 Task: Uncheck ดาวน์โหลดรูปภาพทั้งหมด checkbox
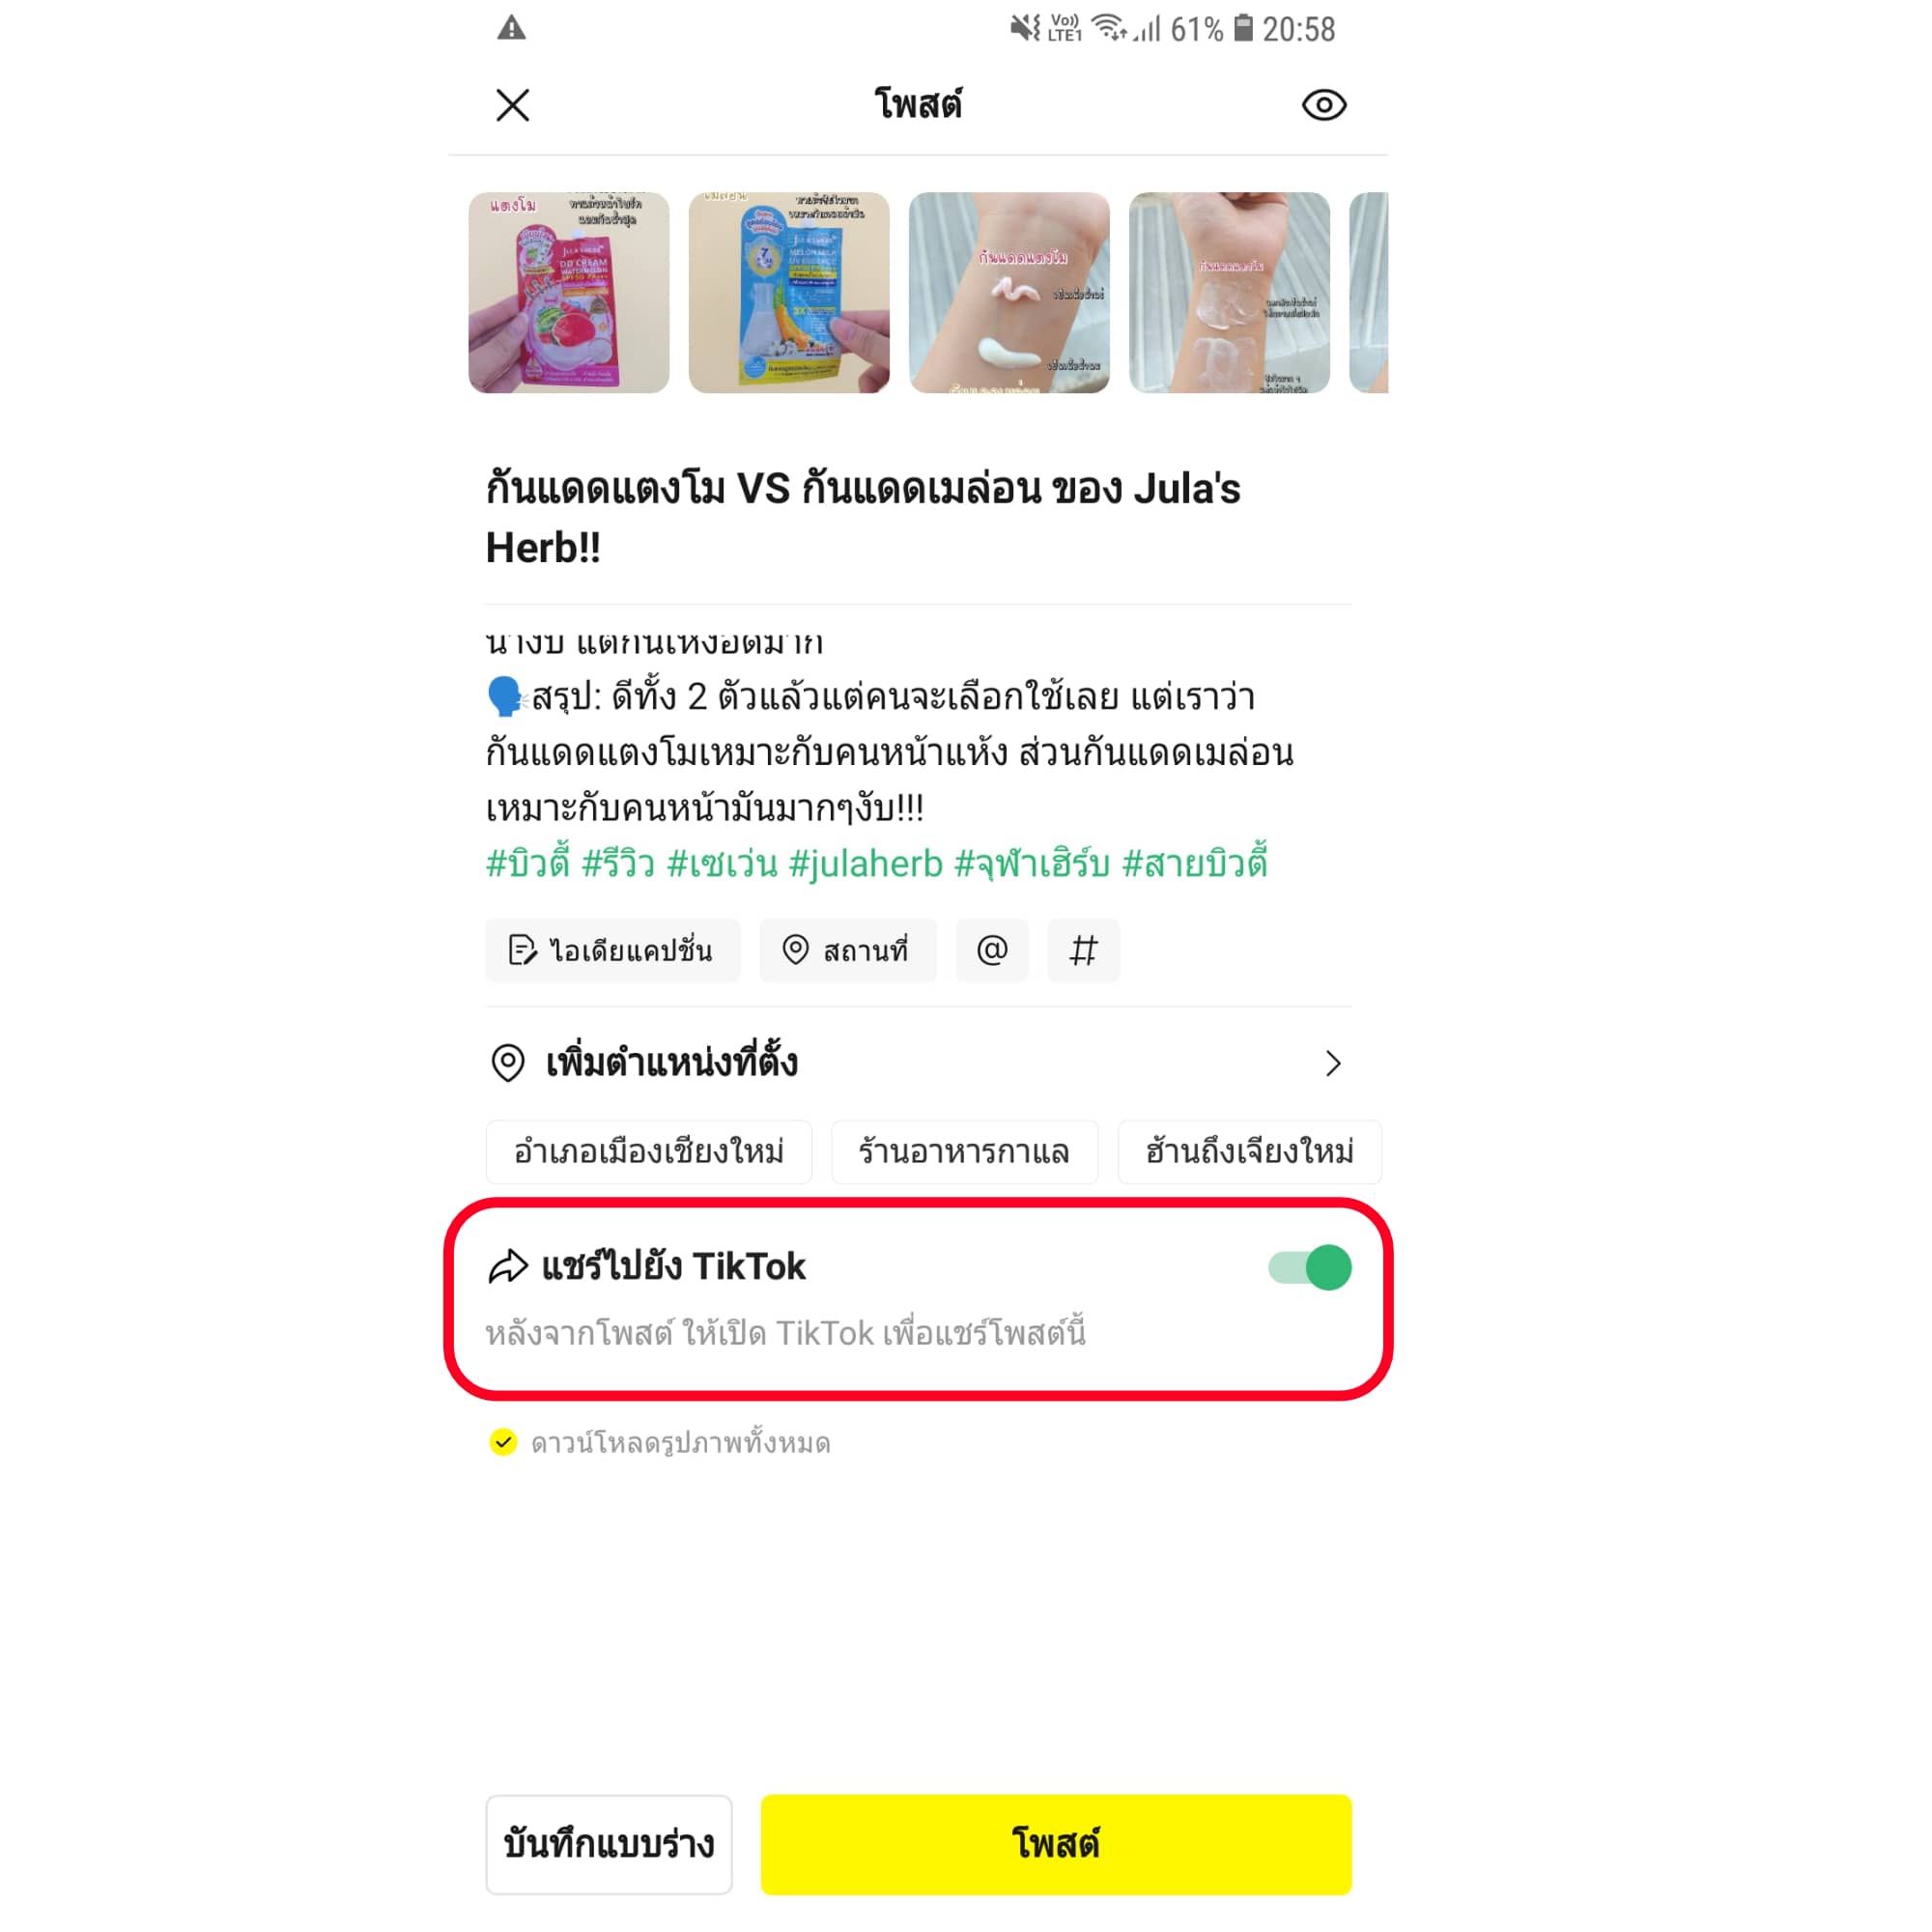[503, 1442]
